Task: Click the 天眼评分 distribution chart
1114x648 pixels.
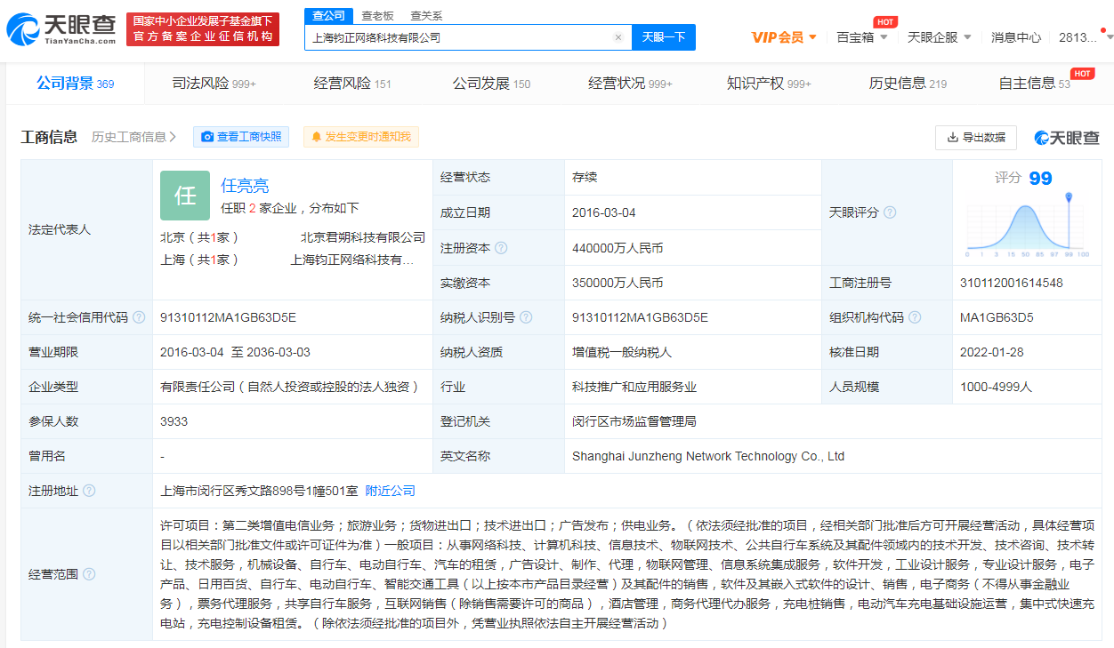Action: point(1027,227)
